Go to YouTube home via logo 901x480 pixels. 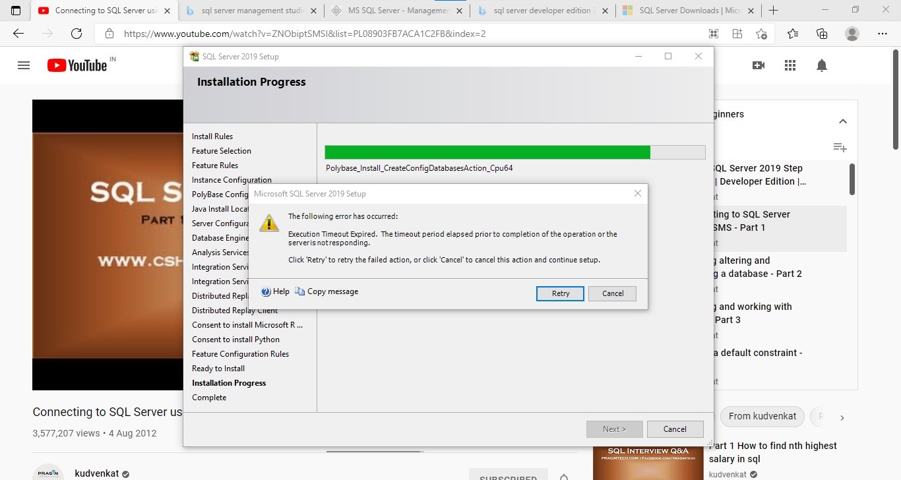(78, 65)
